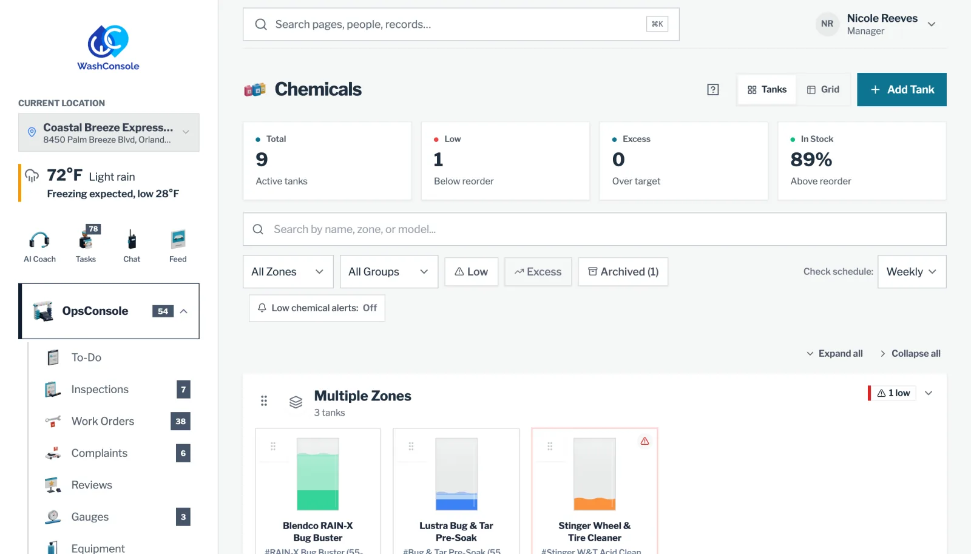This screenshot has width=971, height=554.
Task: Click the Chemicals page icon
Action: 255,90
